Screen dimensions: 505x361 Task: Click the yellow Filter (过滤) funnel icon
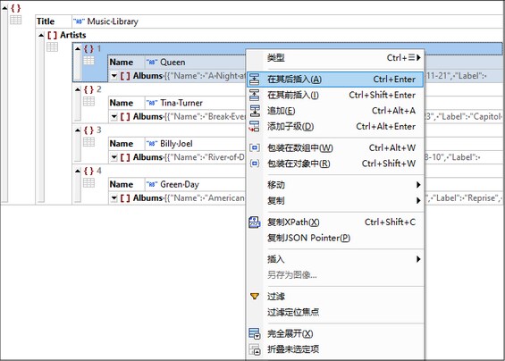(x=255, y=297)
